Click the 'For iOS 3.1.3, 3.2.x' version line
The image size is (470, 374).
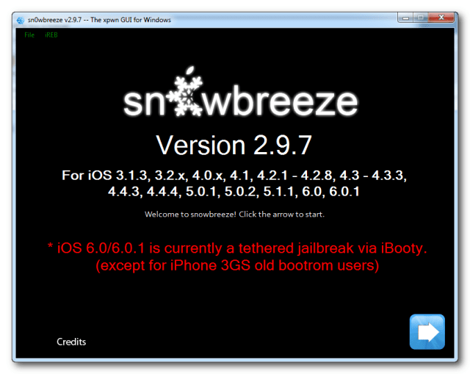pyautogui.click(x=234, y=175)
